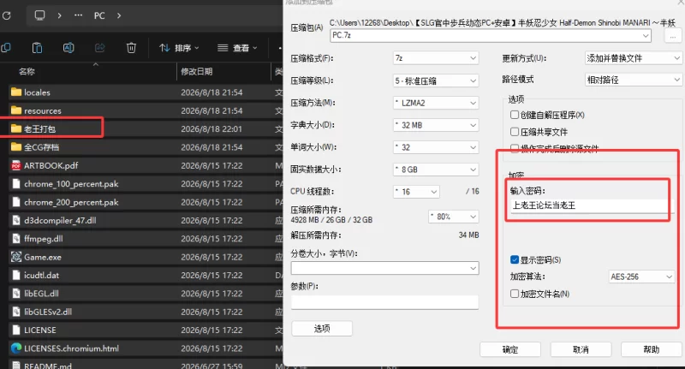
Task: Click the icon of ffmpeg.dll
Action: point(16,239)
